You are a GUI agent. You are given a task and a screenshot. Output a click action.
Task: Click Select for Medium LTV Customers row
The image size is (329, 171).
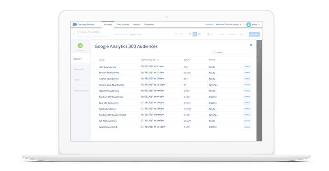click(247, 96)
